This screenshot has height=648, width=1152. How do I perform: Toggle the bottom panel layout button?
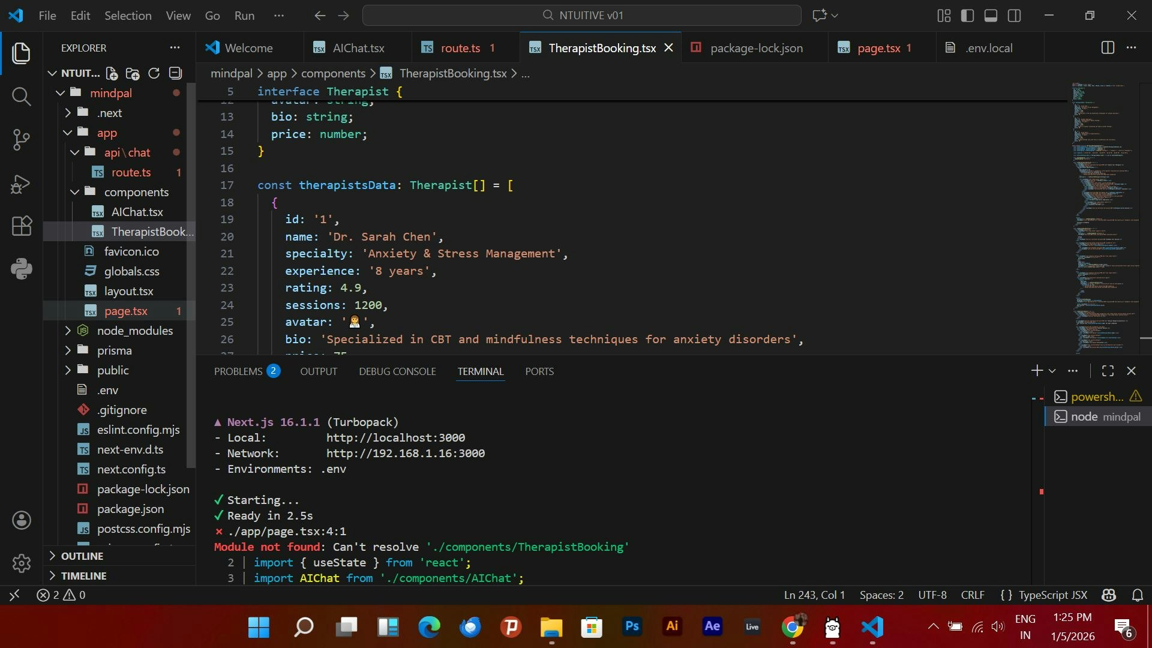click(991, 16)
